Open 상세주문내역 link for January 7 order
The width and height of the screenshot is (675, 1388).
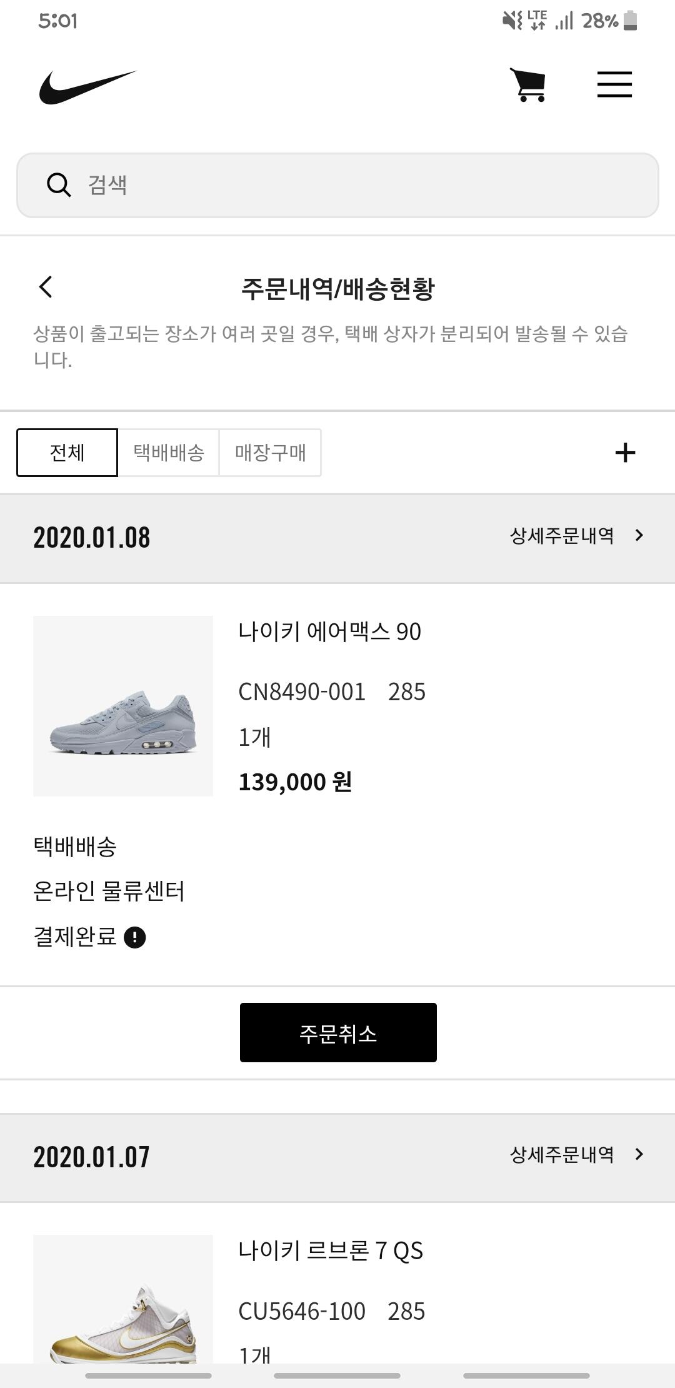561,1155
